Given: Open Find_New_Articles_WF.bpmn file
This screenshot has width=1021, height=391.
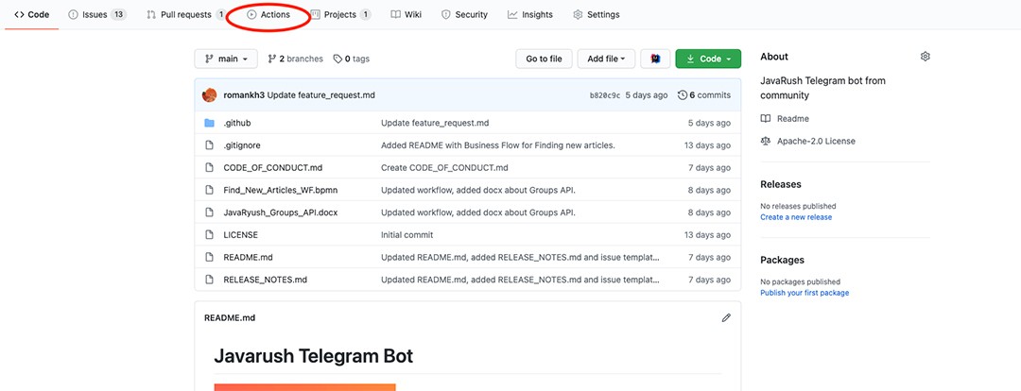Looking at the screenshot, I should 281,190.
